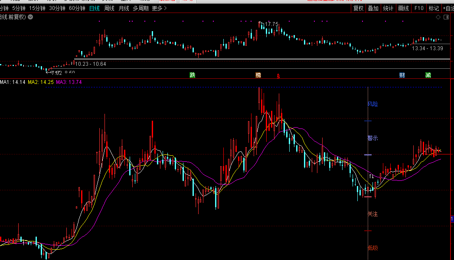Click the orange 榜 event marker icon
The image size is (454, 260).
258,75
